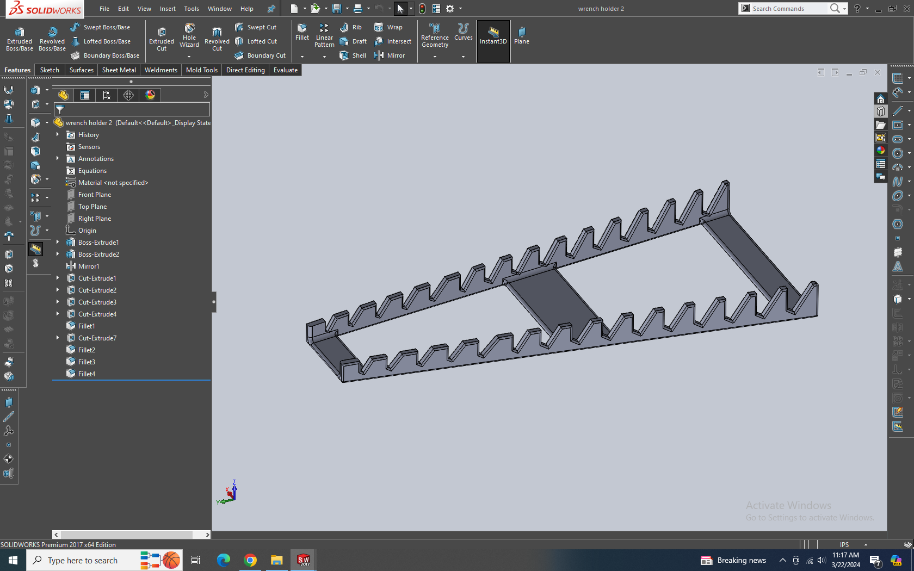This screenshot has width=914, height=571.
Task: Open the Insert menu
Action: coord(167,8)
